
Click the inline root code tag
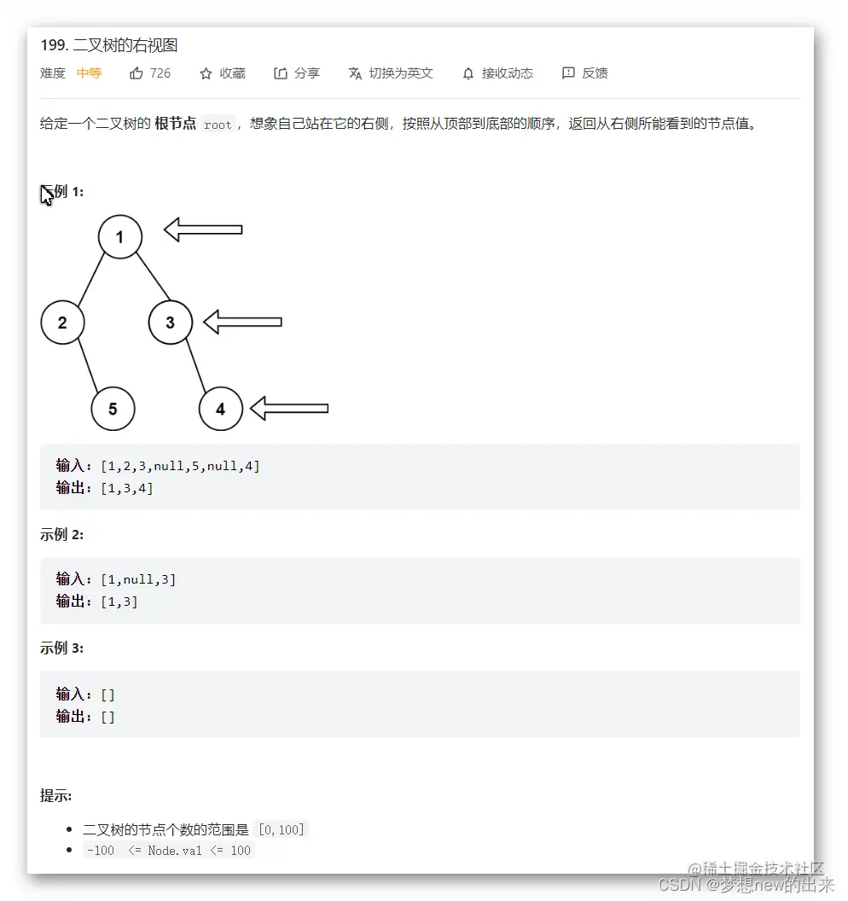pyautogui.click(x=218, y=124)
